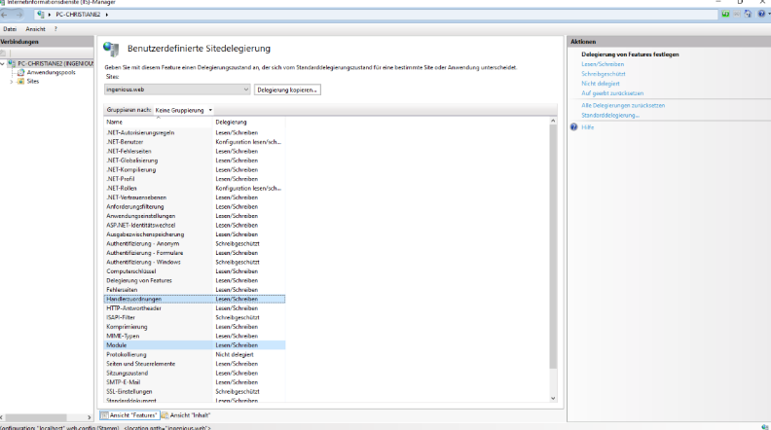This screenshot has width=771, height=430.
Task: Click Nicht delegiert action link
Action: point(601,84)
